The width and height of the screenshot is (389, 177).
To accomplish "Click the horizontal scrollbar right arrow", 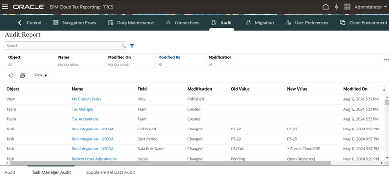I will (382, 163).
